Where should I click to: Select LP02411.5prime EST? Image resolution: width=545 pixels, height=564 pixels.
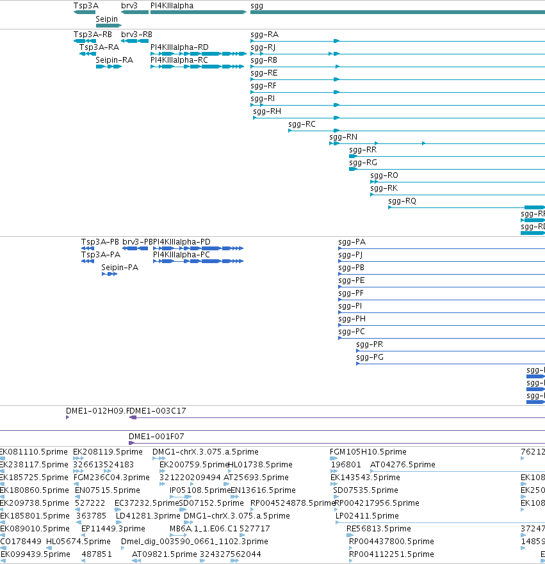pos(441,522)
